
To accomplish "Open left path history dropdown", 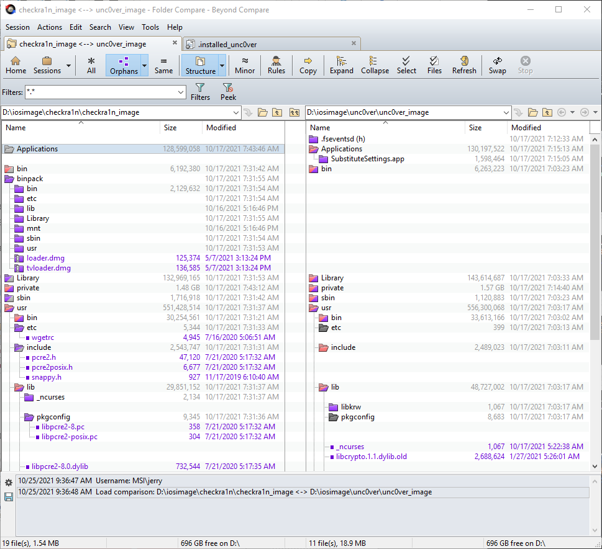I will [x=236, y=112].
